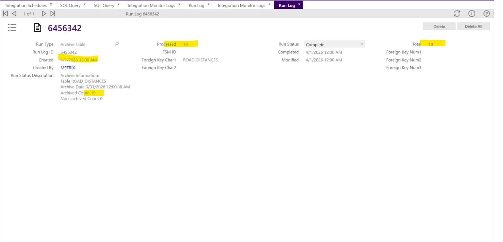The image size is (503, 242).
Task: Switch to second Integration Monitor Logs tab
Action: [242, 5]
